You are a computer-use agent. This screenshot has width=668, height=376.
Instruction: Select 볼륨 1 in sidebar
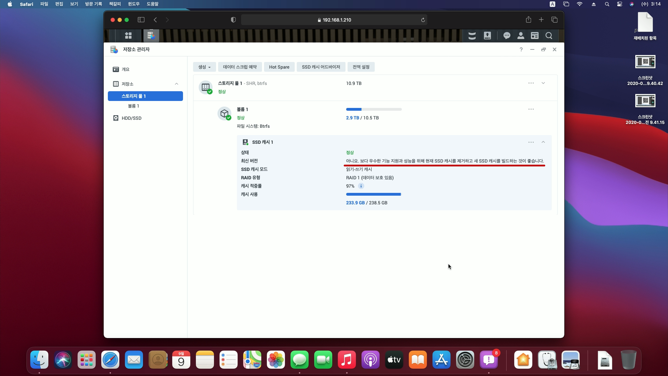pyautogui.click(x=134, y=106)
